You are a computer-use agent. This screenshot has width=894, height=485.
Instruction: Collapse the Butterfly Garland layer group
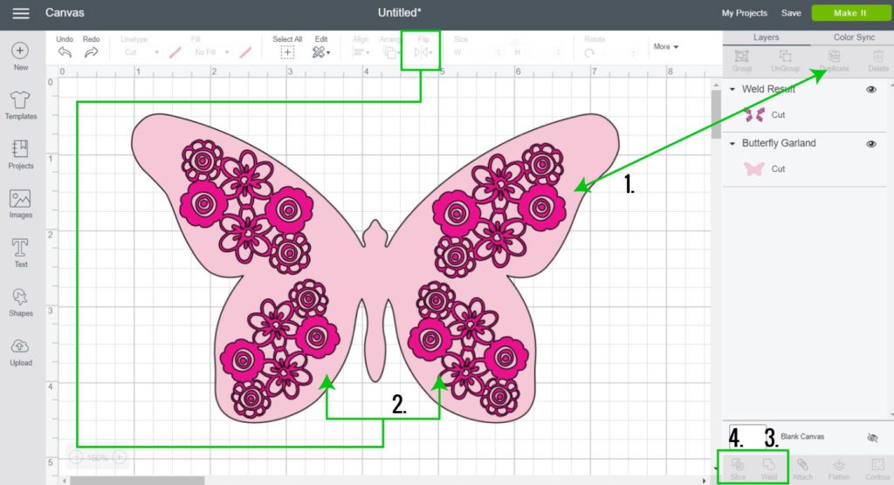[x=732, y=144]
